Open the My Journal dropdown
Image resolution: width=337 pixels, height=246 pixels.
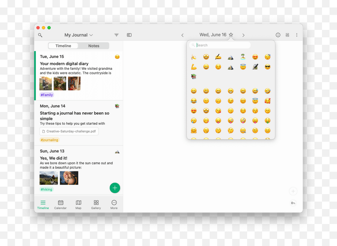pos(78,35)
